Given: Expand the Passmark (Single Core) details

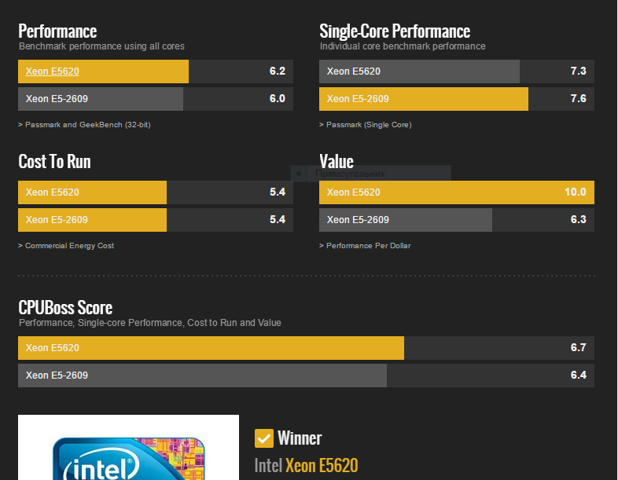Looking at the screenshot, I should (x=365, y=125).
